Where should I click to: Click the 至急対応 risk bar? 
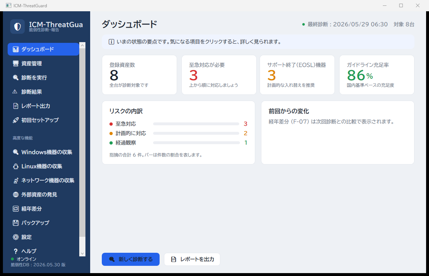(x=196, y=124)
